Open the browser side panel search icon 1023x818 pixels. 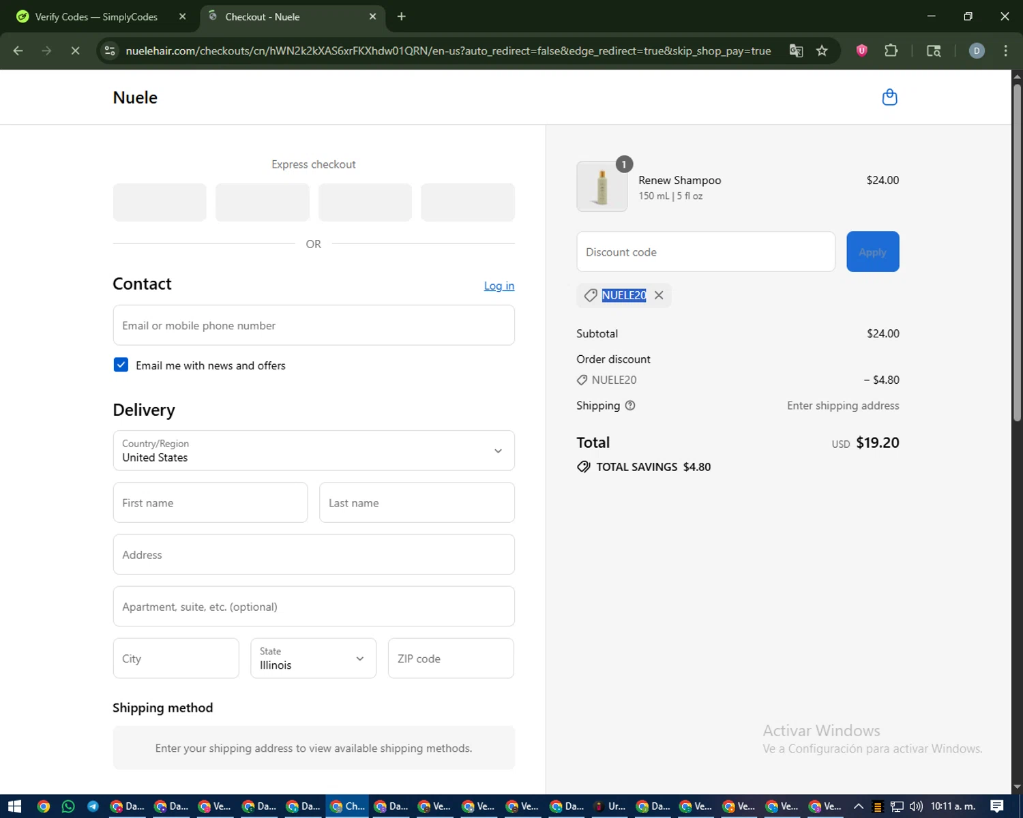934,50
